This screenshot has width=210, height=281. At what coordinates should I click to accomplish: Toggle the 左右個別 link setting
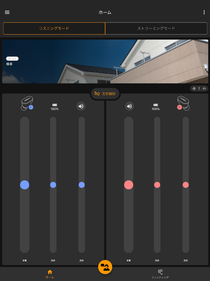click(105, 94)
